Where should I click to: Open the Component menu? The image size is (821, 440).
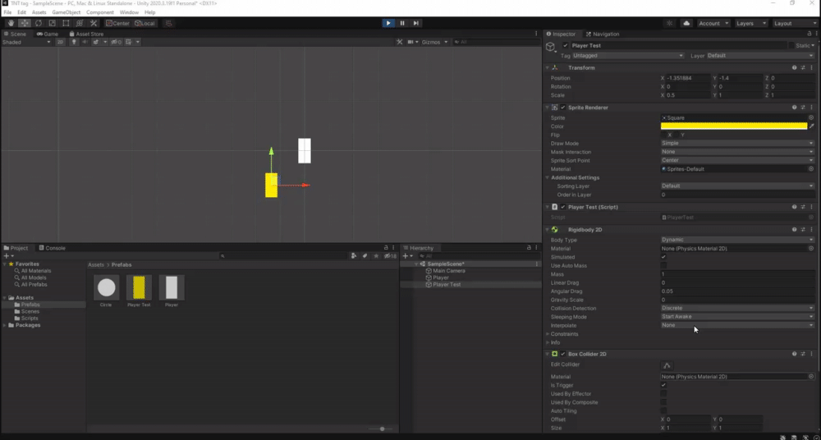pyautogui.click(x=100, y=12)
